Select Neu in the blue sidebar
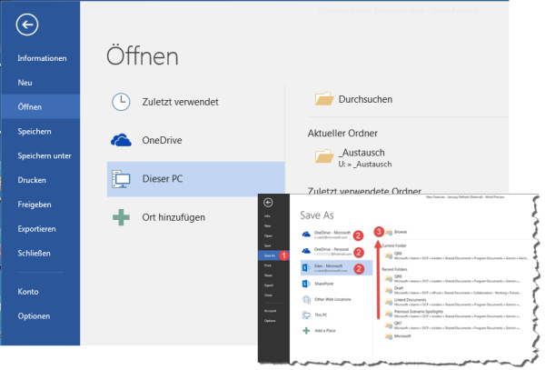Image resolution: width=545 pixels, height=370 pixels. coord(25,83)
